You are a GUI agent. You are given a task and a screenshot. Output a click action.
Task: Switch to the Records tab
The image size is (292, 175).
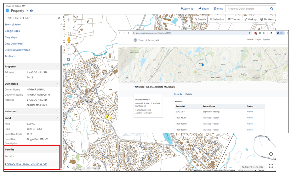click(x=178, y=94)
